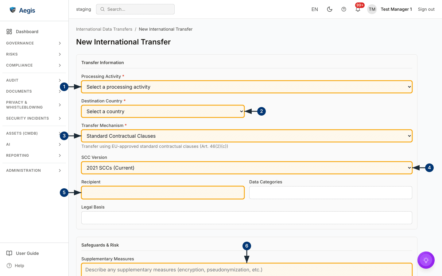
Task: Open the Destination Country dropdown
Action: [x=163, y=111]
